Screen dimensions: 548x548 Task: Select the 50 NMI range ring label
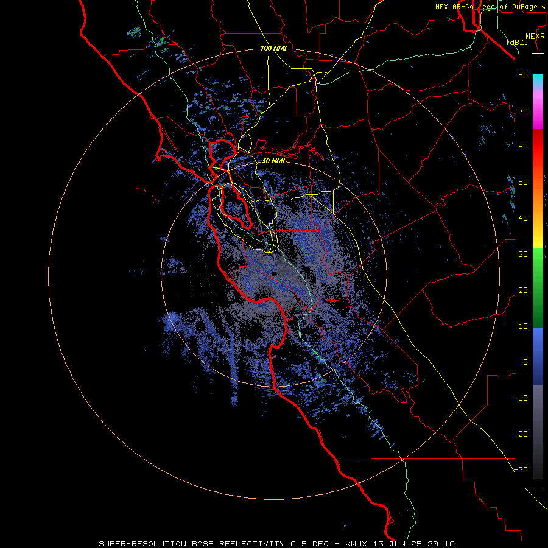click(x=273, y=161)
